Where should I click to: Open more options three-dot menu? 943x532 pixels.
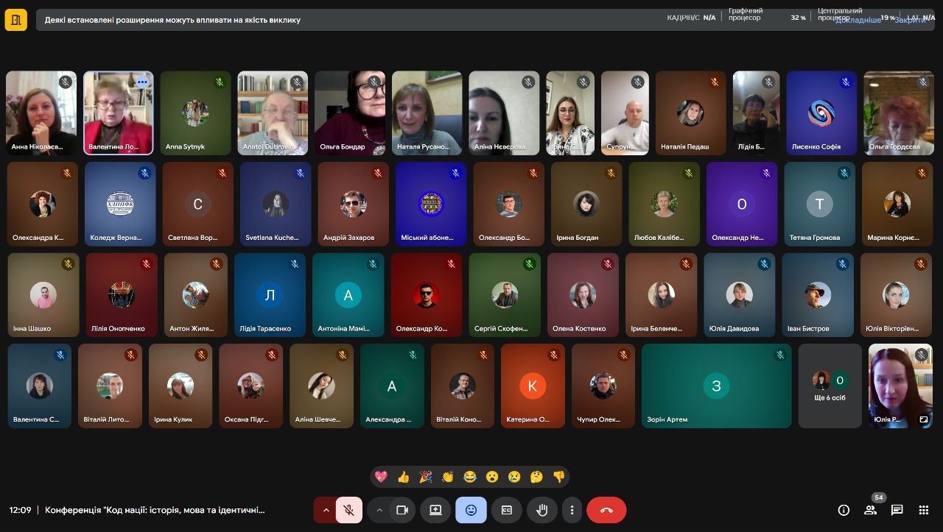click(572, 510)
